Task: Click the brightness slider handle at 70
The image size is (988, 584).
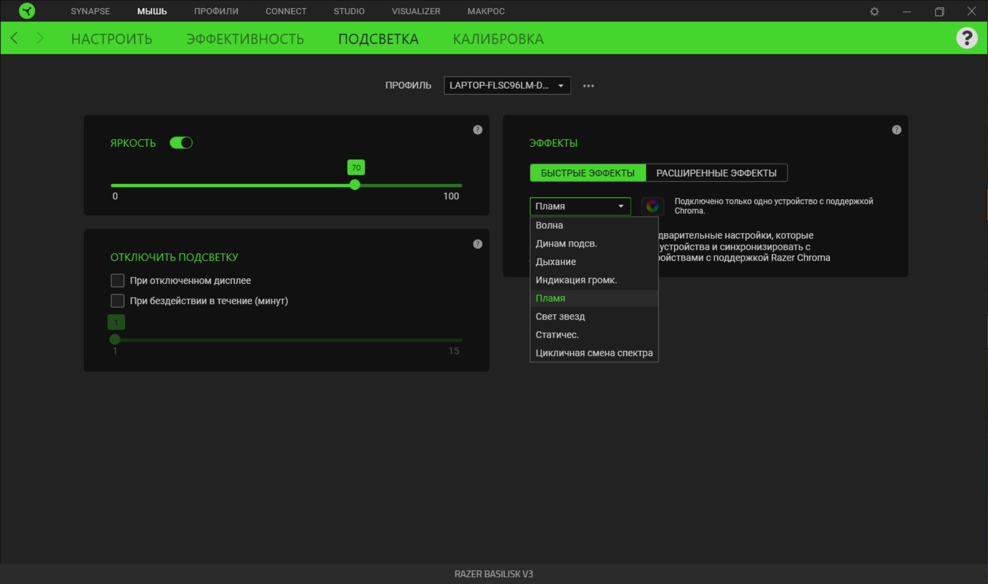Action: point(355,185)
